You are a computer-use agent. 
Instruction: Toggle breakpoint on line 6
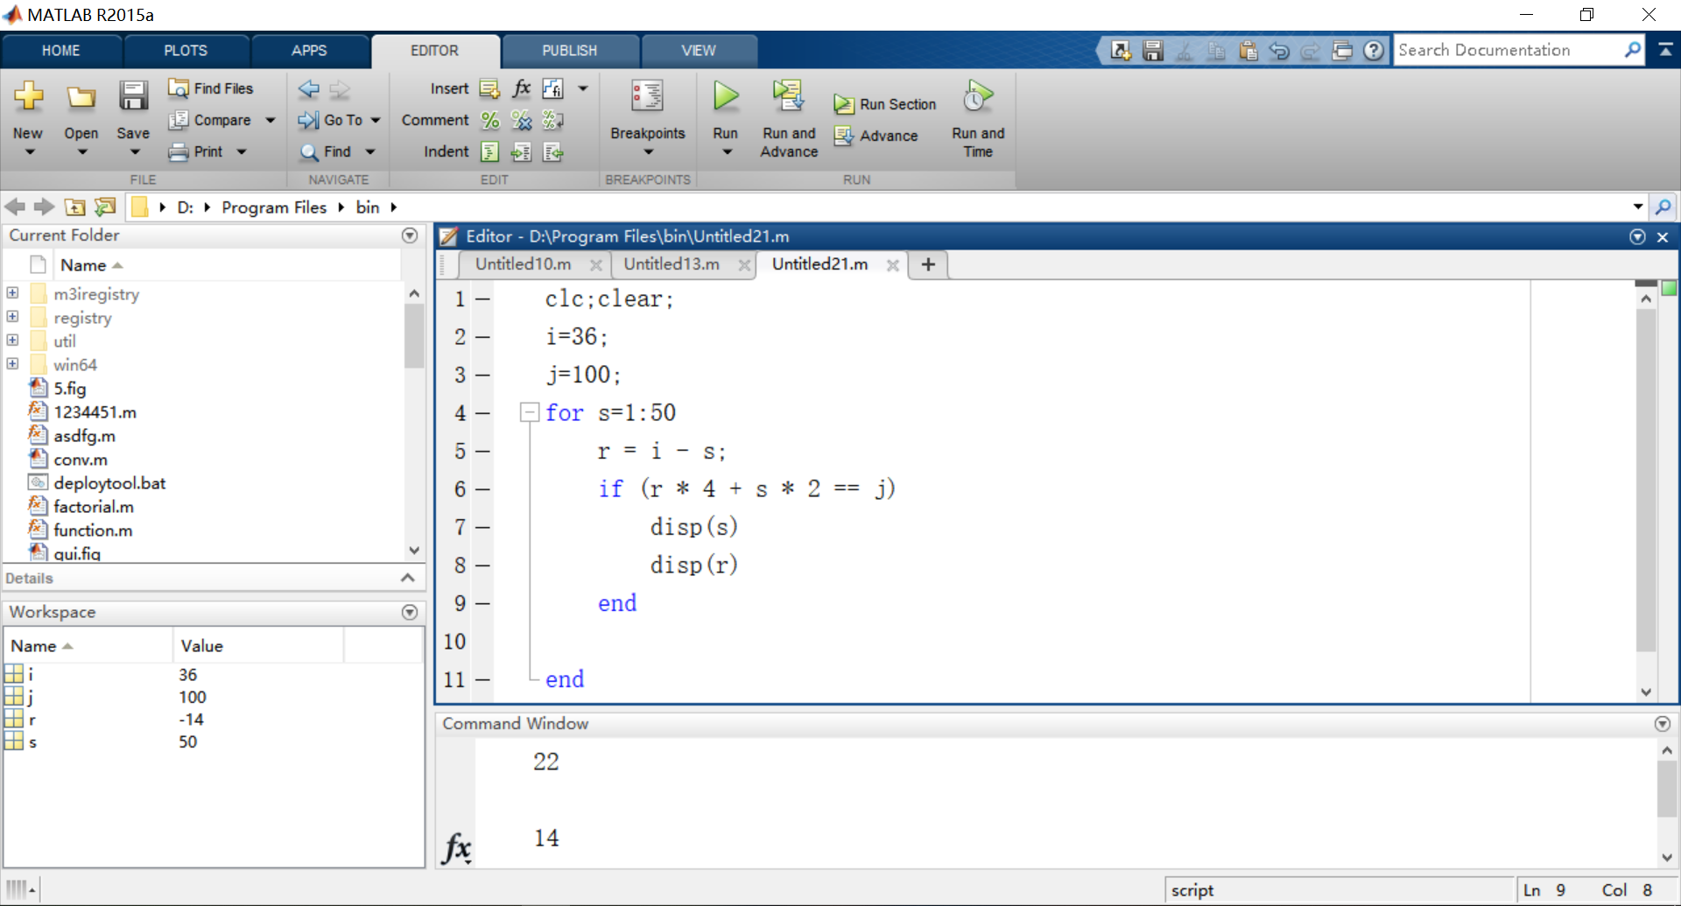(482, 489)
